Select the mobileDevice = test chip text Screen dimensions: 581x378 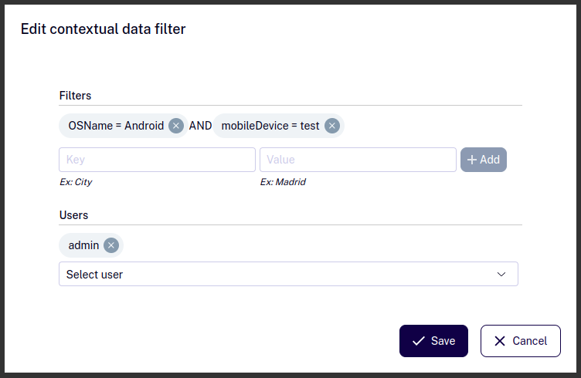tap(270, 126)
